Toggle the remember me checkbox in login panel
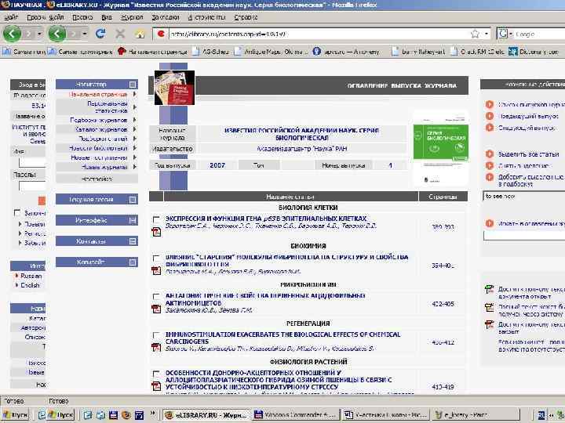 (17, 212)
